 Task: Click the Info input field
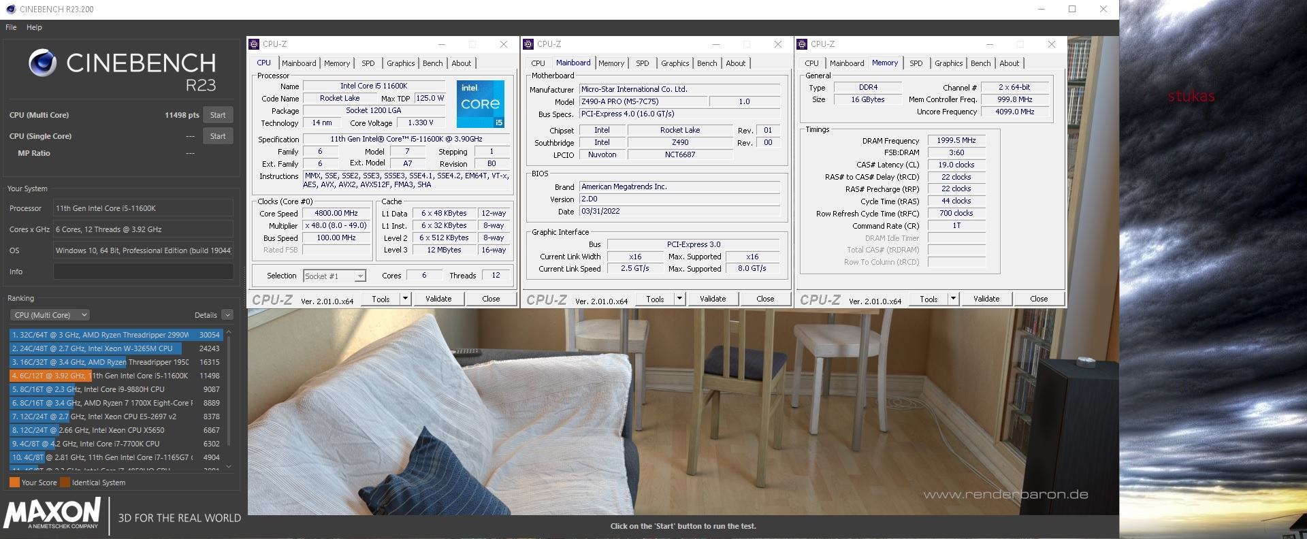144,272
